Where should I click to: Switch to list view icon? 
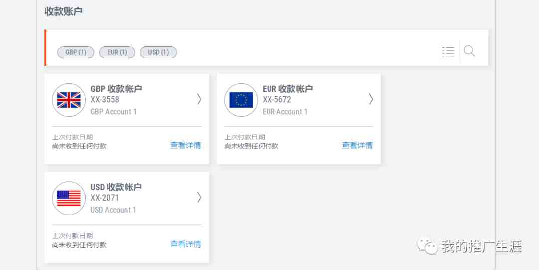click(448, 52)
